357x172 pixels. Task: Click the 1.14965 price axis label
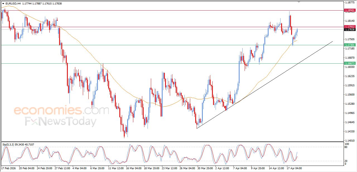pyautogui.click(x=350, y=113)
